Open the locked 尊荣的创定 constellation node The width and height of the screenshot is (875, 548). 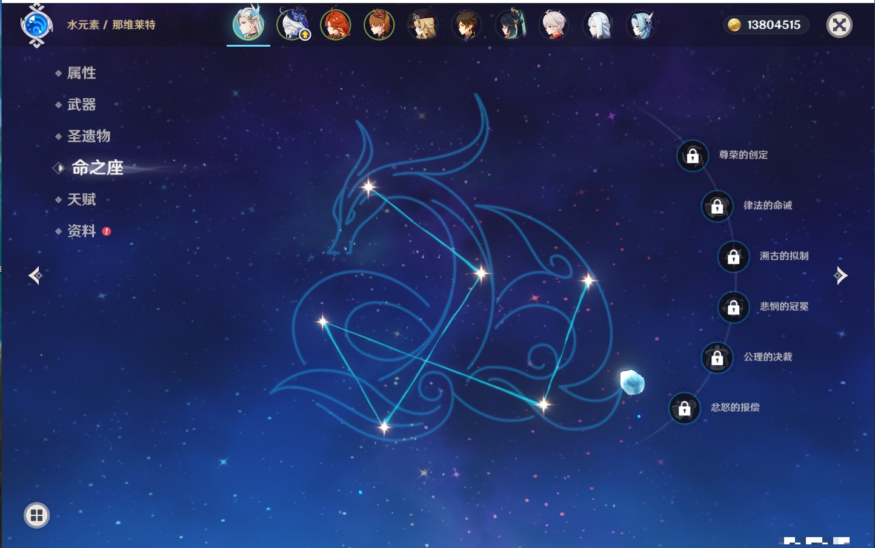[693, 156]
